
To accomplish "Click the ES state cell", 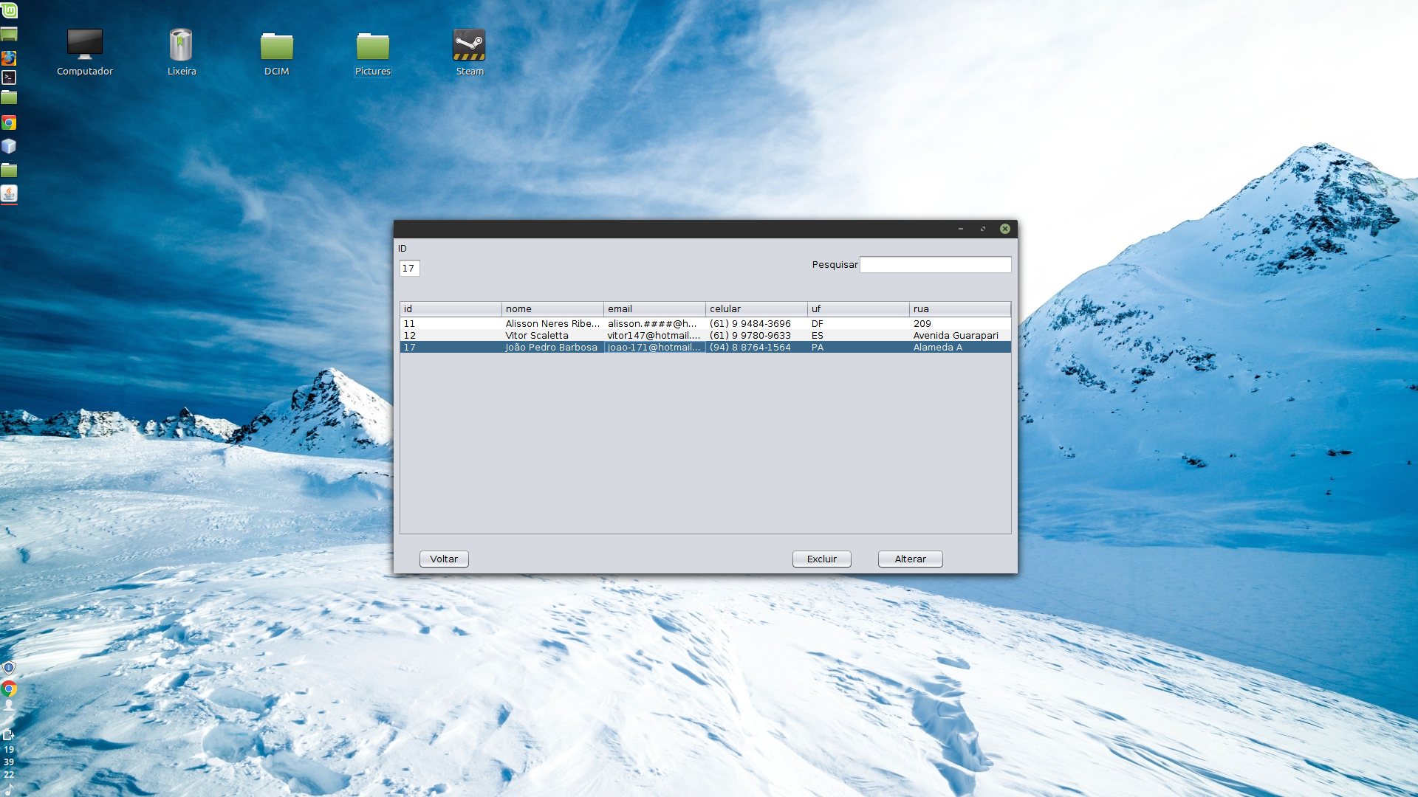I will 858,335.
